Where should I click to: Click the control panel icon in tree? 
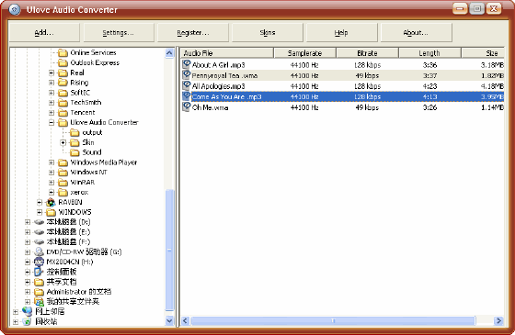39,272
